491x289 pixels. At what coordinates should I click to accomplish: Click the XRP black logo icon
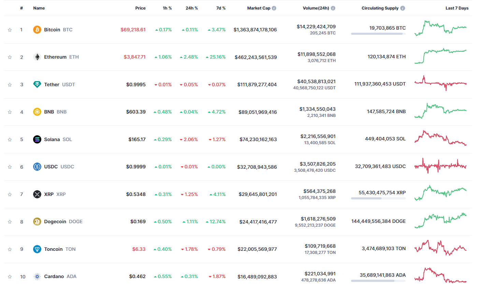pos(37,194)
